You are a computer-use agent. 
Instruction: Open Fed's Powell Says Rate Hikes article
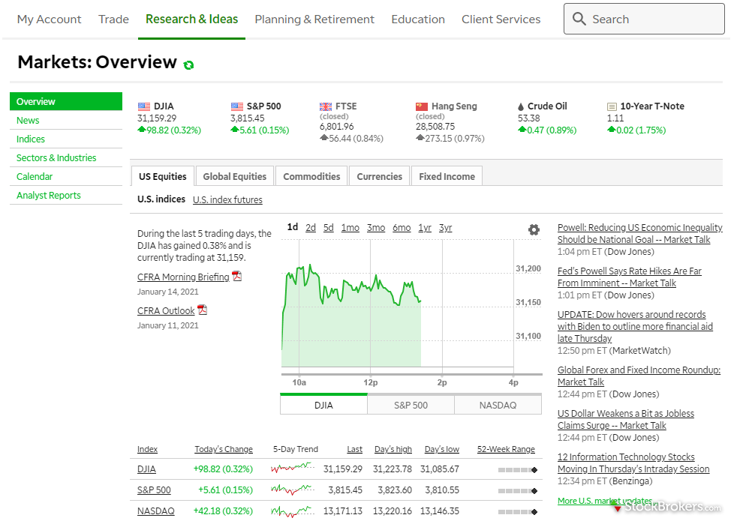[x=630, y=277]
